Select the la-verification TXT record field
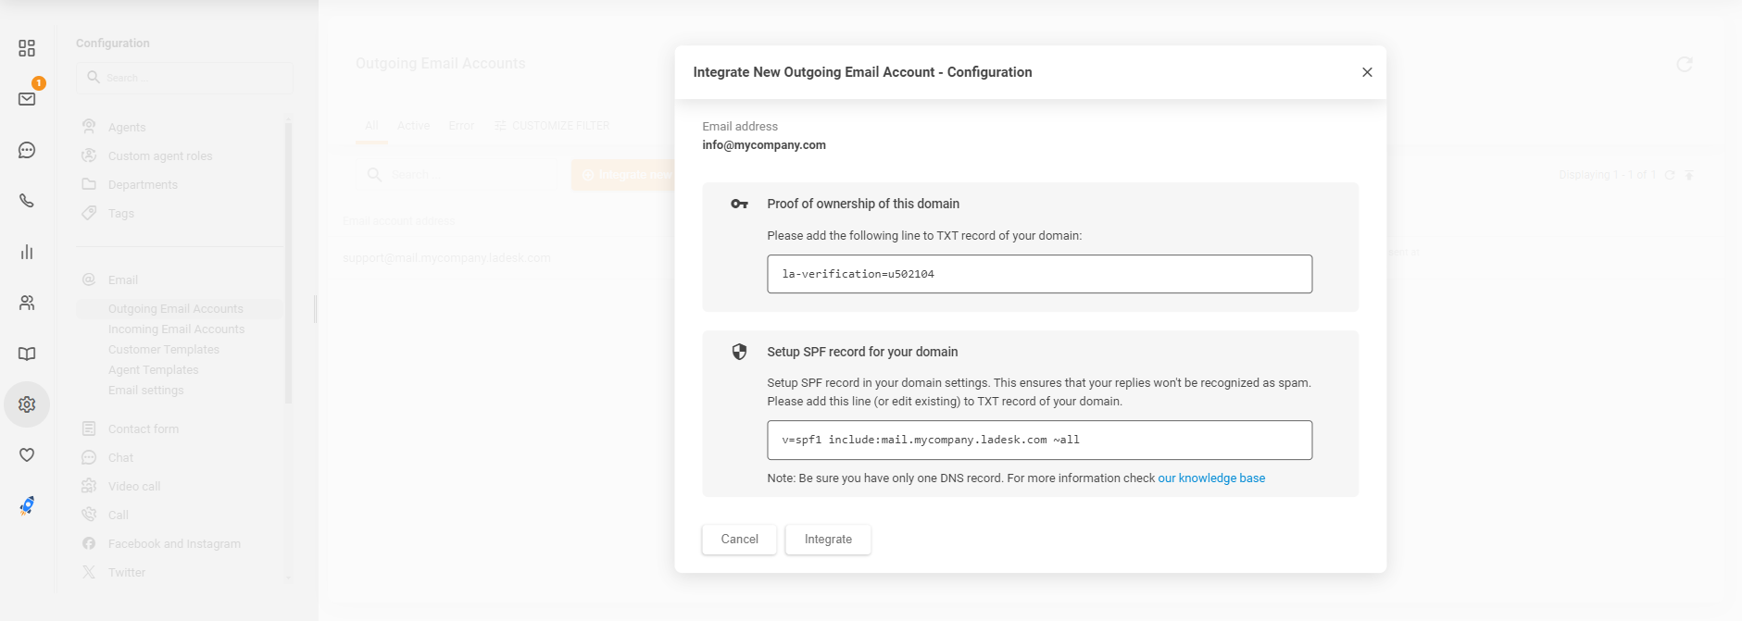Image resolution: width=1742 pixels, height=621 pixels. 1039,274
